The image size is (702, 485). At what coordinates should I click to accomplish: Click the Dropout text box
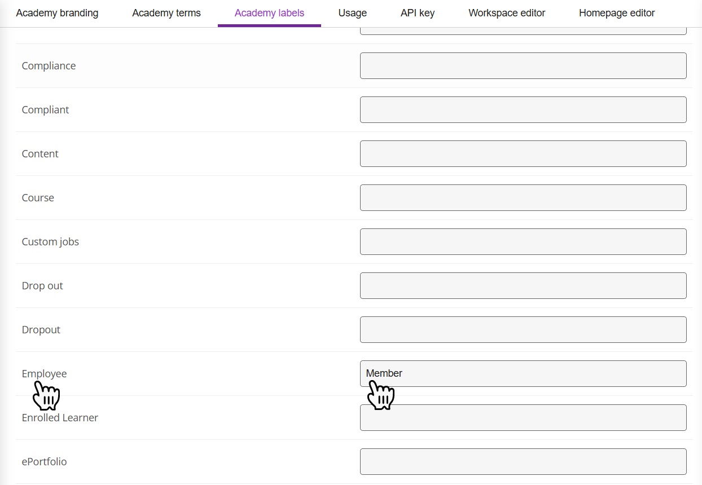[523, 330]
